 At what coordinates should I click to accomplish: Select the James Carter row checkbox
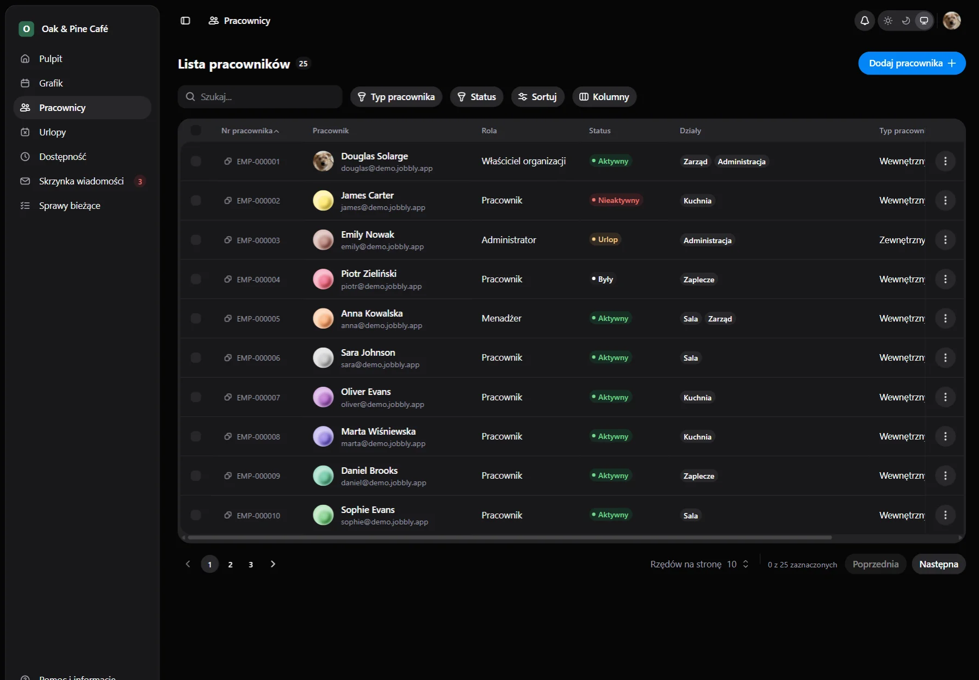click(x=196, y=200)
